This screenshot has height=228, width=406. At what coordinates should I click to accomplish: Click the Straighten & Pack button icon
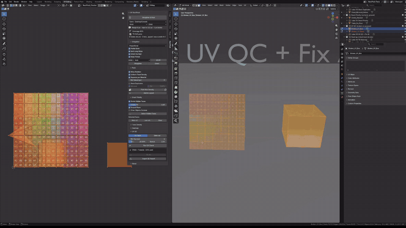coord(130,18)
